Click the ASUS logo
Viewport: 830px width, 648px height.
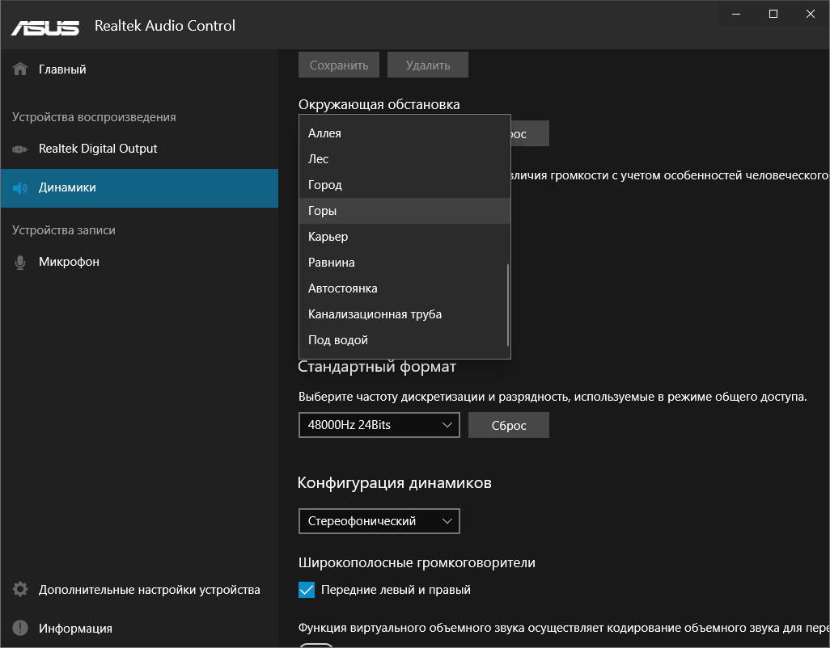point(44,26)
